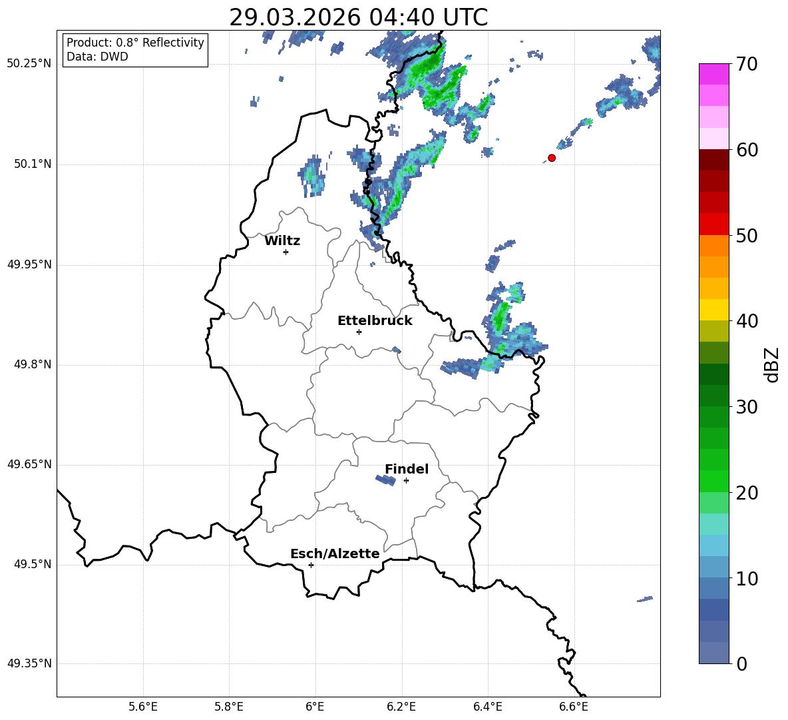Viewport: 788px width, 720px height.
Task: Click the 49.35°N latitude label
Action: pos(29,663)
